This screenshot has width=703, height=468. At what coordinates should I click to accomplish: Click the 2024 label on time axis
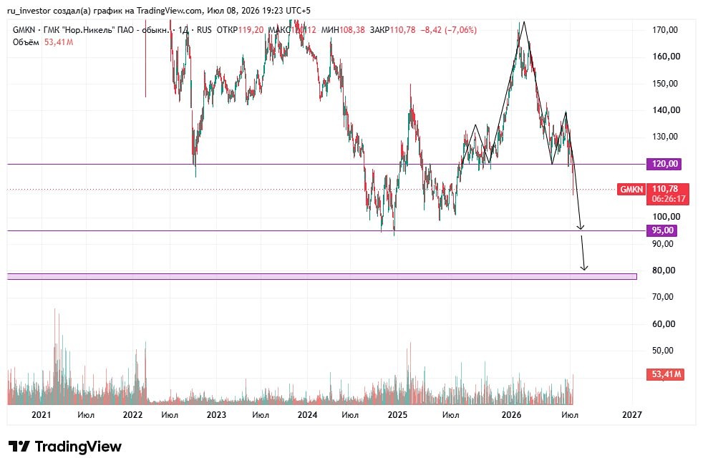pyautogui.click(x=308, y=415)
